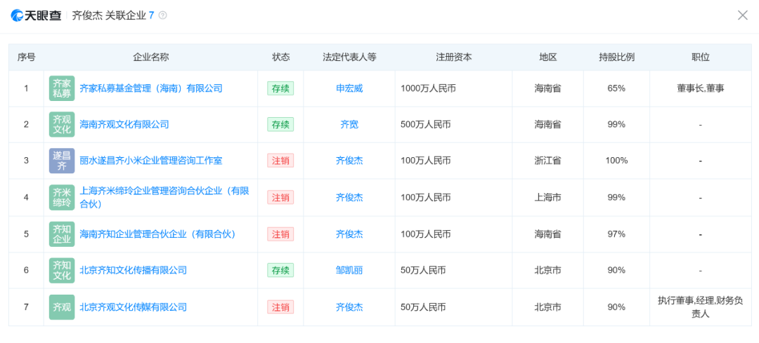
Task: Open legal representative 申宏威 link
Action: point(349,88)
